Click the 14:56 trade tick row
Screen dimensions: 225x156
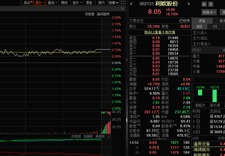[160, 143]
